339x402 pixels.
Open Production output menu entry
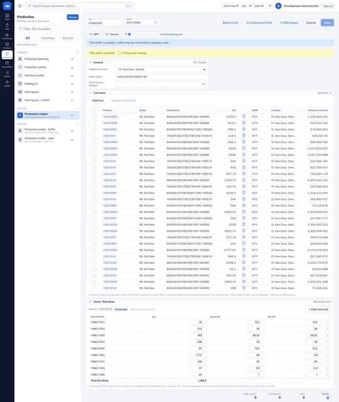coord(48,115)
